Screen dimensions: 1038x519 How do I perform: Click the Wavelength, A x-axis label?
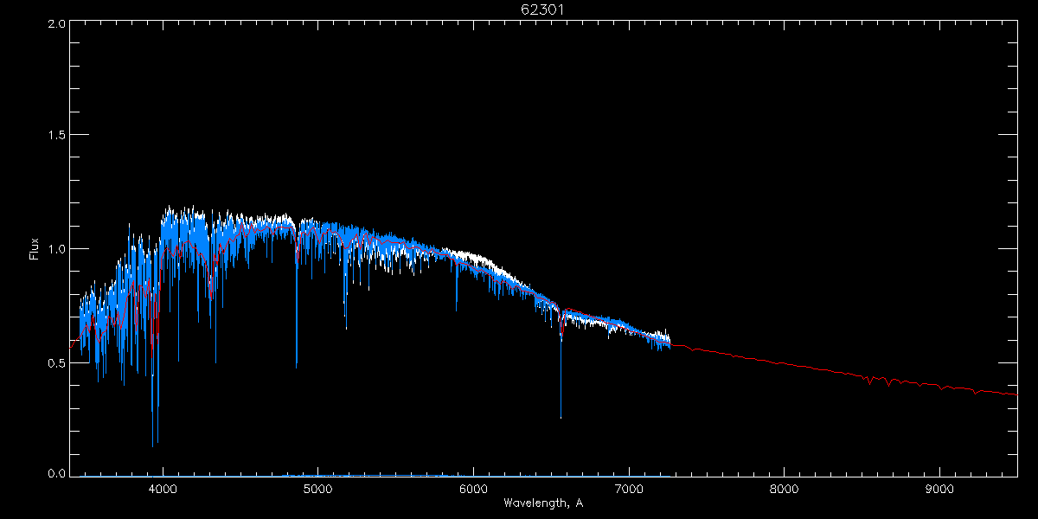[543, 503]
